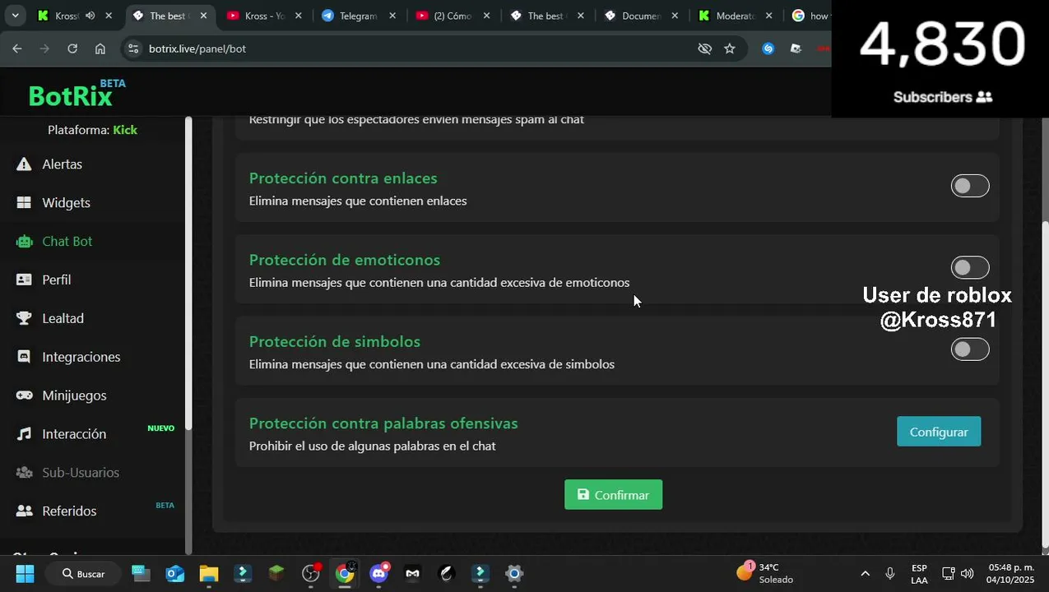
Task: Mute audio on the Kross tab speaker icon
Action: pos(90,16)
